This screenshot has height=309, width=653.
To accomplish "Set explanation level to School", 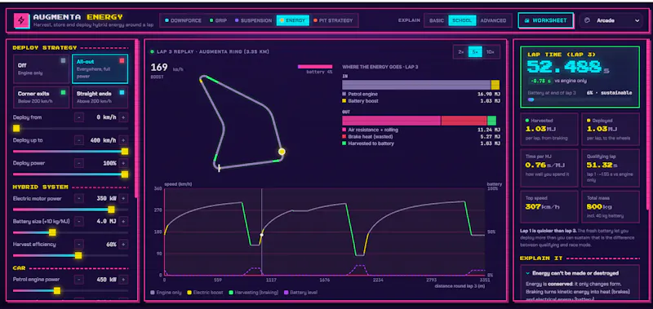I will tap(462, 20).
